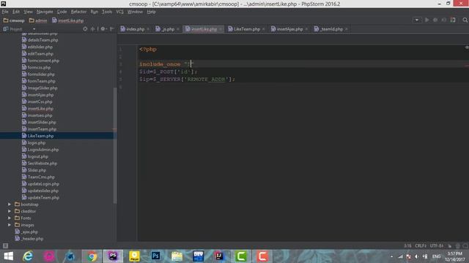Click the cmsoop breadcrumb folder
The height and width of the screenshot is (263, 469).
tap(14, 20)
